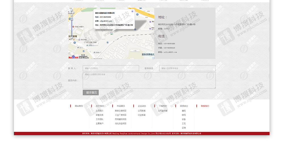
Task: Click 工作团队 footer link
Action: pos(99,119)
